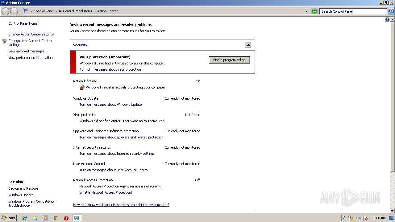The height and width of the screenshot is (222, 395).
Task: Turn on messages about Internet security settings
Action: (117, 154)
